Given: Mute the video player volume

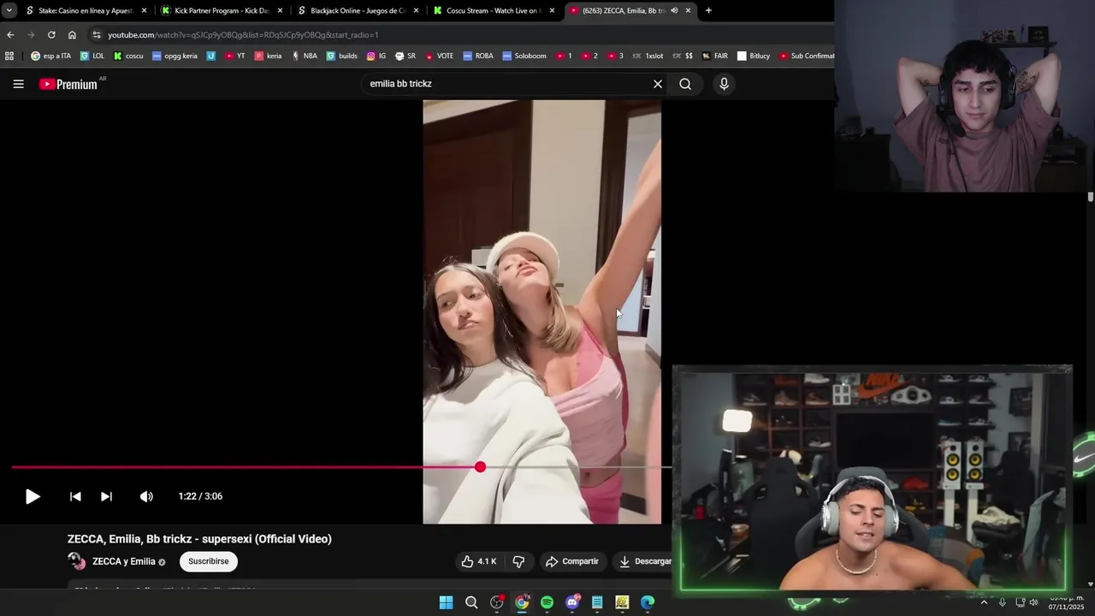Looking at the screenshot, I should tap(146, 496).
